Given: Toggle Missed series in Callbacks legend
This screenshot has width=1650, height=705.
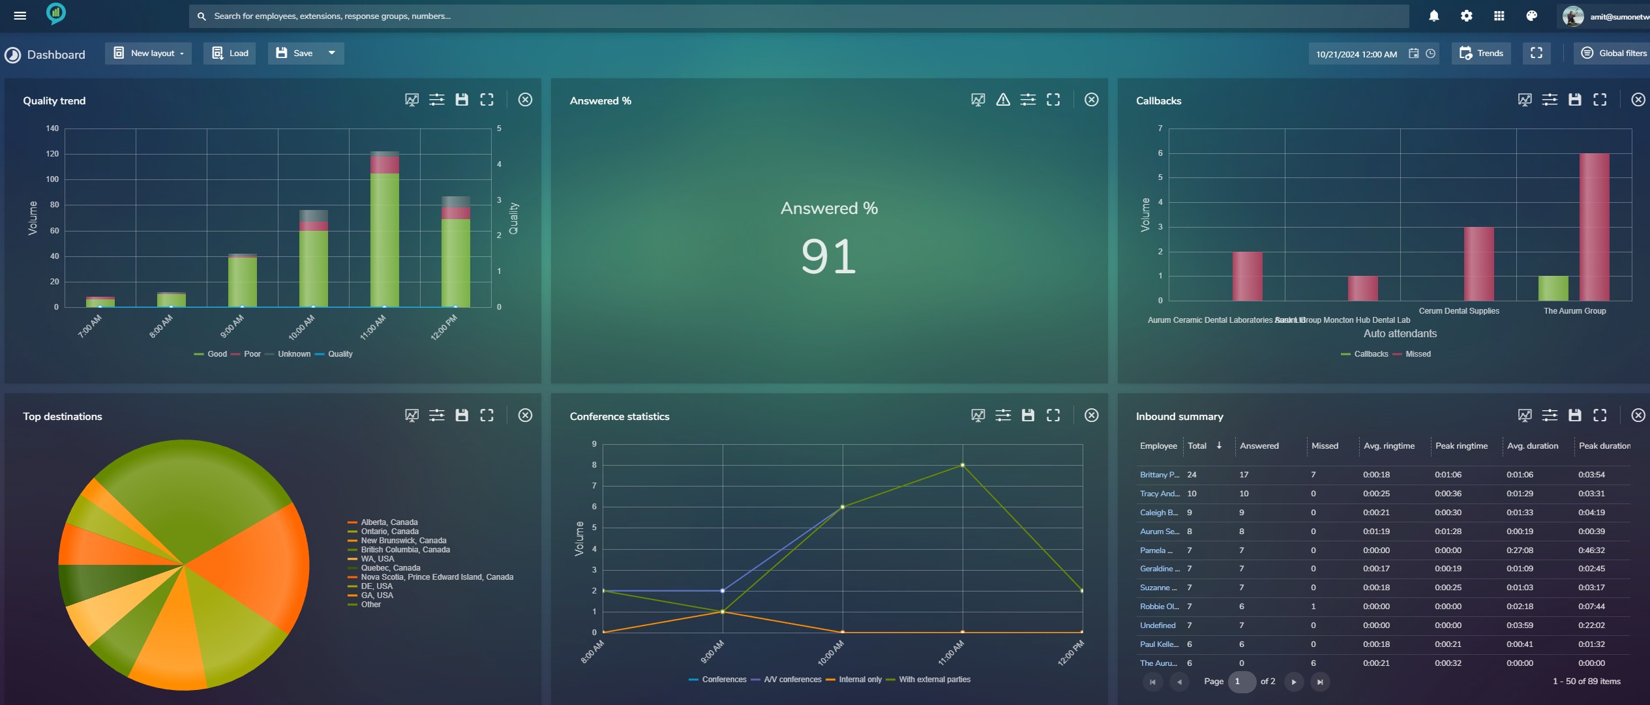Looking at the screenshot, I should click(x=1417, y=354).
